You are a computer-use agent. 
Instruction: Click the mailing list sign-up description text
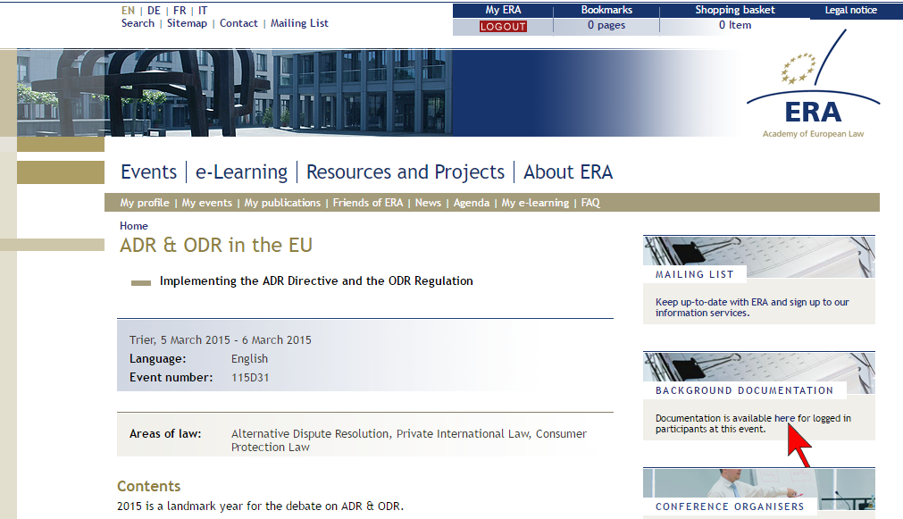click(752, 307)
